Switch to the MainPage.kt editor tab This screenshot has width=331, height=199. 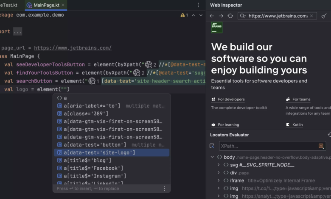(46, 5)
